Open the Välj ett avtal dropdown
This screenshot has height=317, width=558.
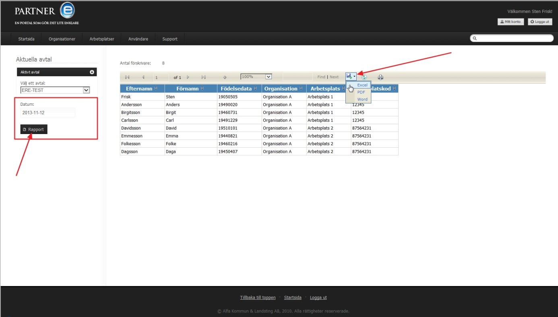(x=55, y=90)
